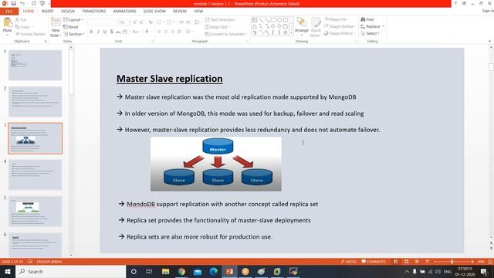The image size is (494, 278).
Task: Click Convert to SmartArt button
Action: 225,34
